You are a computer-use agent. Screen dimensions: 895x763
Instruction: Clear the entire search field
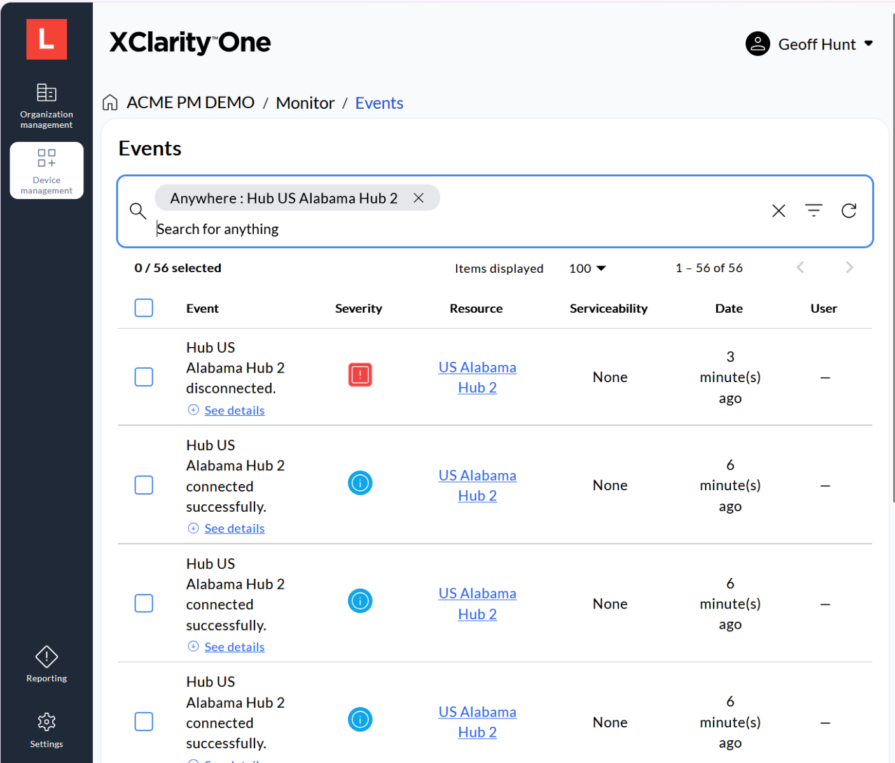(779, 210)
